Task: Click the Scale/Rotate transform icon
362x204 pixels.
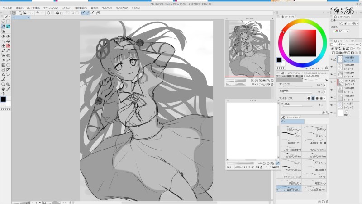Action: (x=62, y=13)
